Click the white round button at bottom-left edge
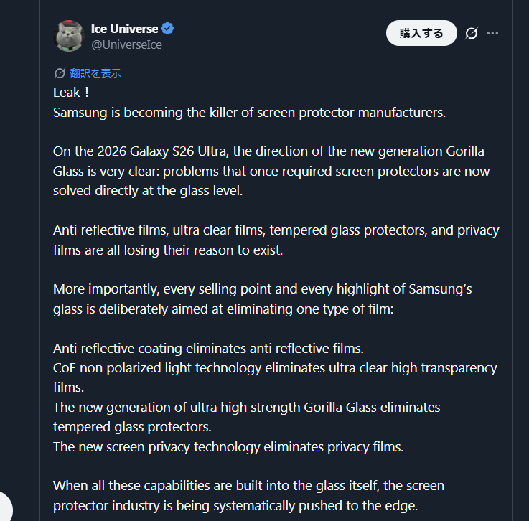Viewport: 529px width, 521px height. (x=4, y=506)
